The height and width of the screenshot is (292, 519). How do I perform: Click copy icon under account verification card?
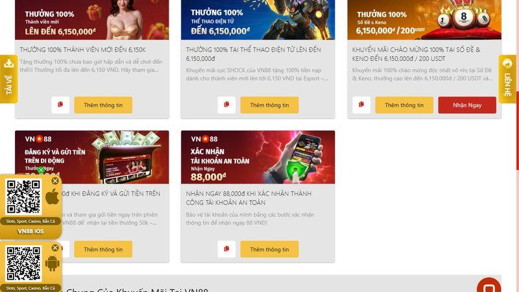(x=226, y=249)
